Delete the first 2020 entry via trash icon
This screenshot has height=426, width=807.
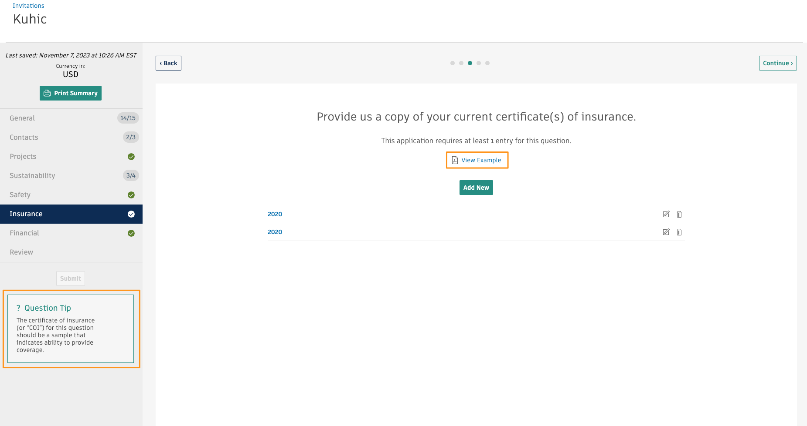click(679, 214)
